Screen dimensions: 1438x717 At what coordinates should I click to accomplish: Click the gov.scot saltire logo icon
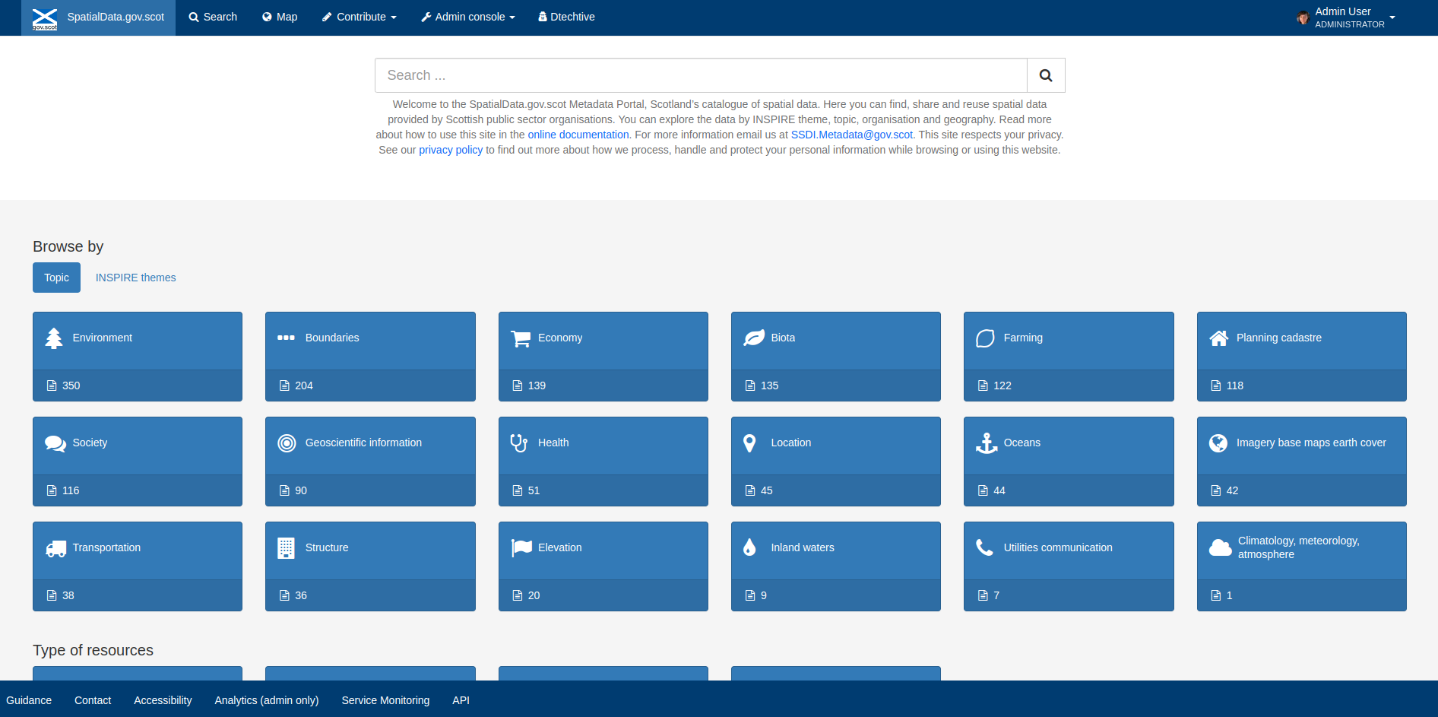(x=45, y=18)
